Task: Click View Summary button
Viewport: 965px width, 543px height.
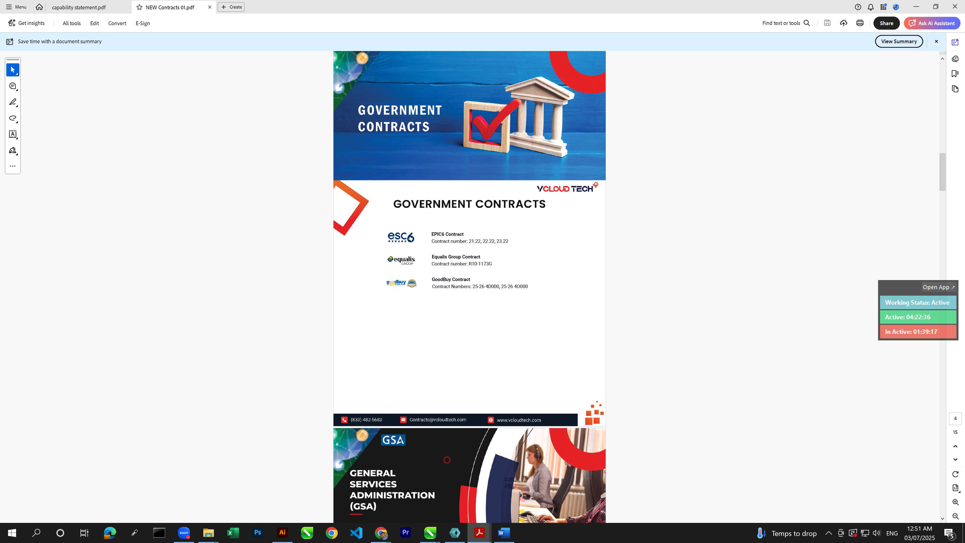Action: coord(899,41)
